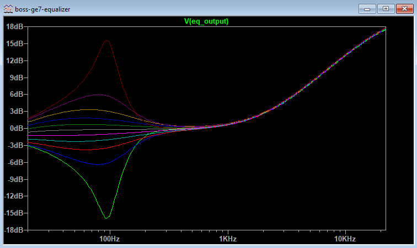Close the boss-ge7-equalizer plot window
417x248 pixels.
click(x=404, y=9)
